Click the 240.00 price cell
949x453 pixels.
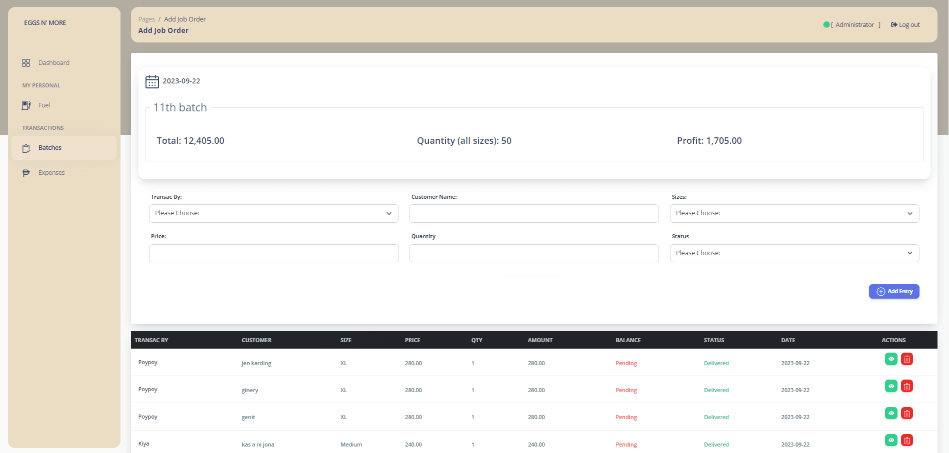[x=413, y=445]
